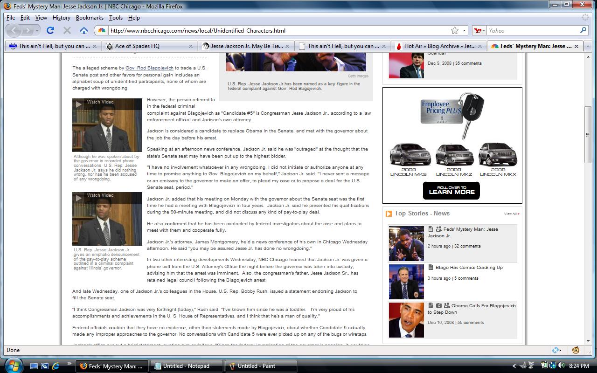Open the Bookmarks menu
The image size is (597, 373).
point(90,18)
